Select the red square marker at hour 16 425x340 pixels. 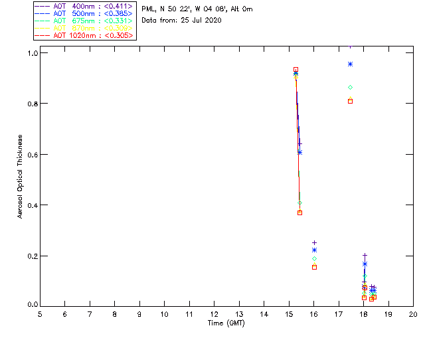pos(314,268)
